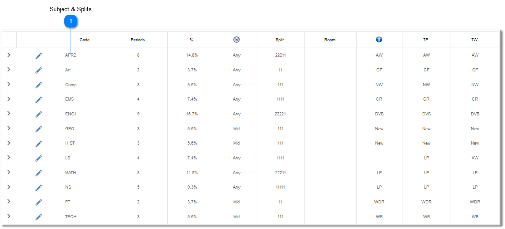The width and height of the screenshot is (505, 229).
Task: Edit the ENG1 row with pencil
Action: click(x=39, y=114)
